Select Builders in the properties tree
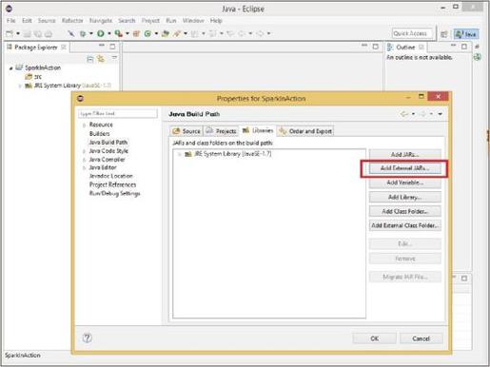The height and width of the screenshot is (367, 490). (x=99, y=134)
